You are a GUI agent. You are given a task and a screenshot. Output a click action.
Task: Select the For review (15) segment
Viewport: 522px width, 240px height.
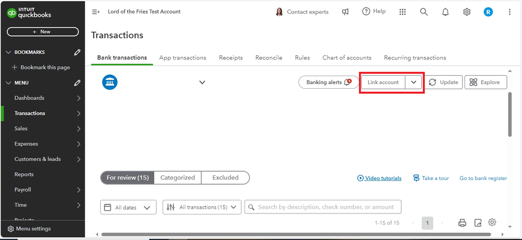click(x=127, y=177)
